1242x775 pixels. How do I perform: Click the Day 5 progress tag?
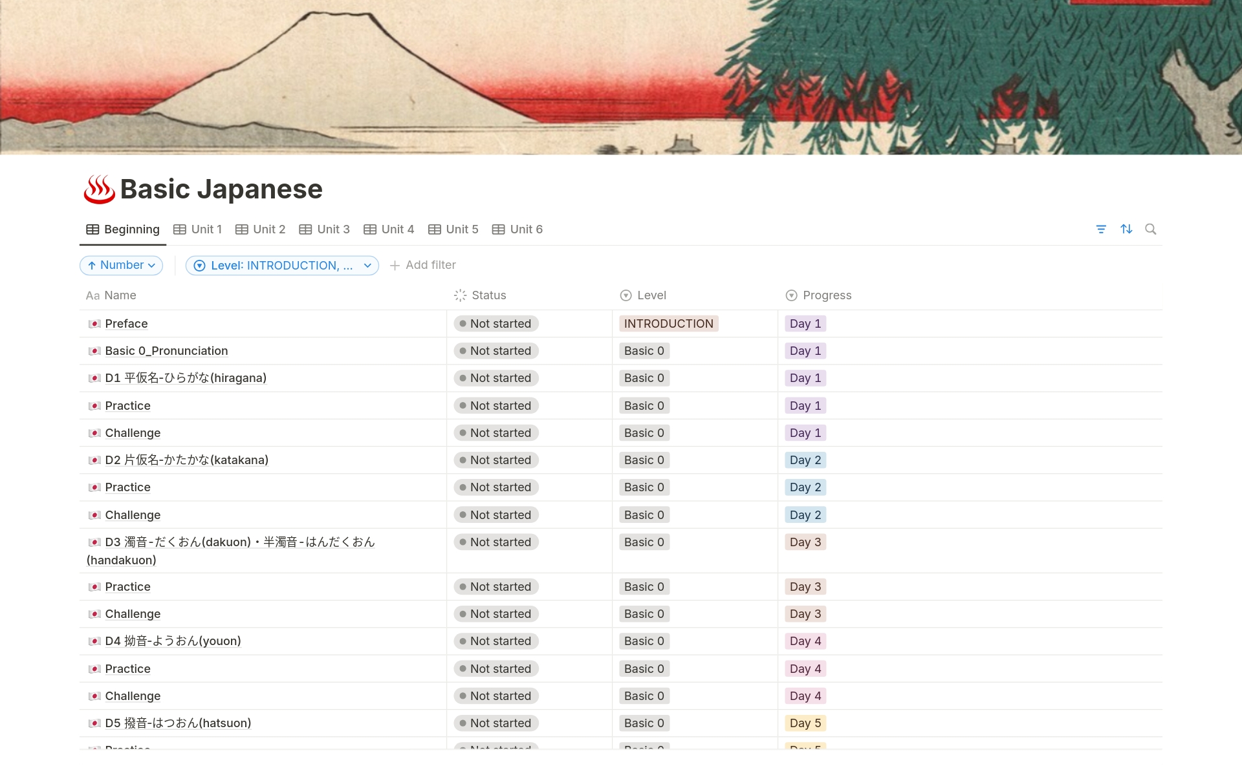pos(805,723)
